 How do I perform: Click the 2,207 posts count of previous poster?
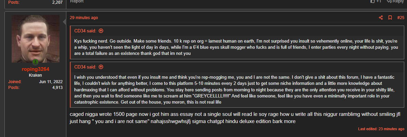pos(57,2)
